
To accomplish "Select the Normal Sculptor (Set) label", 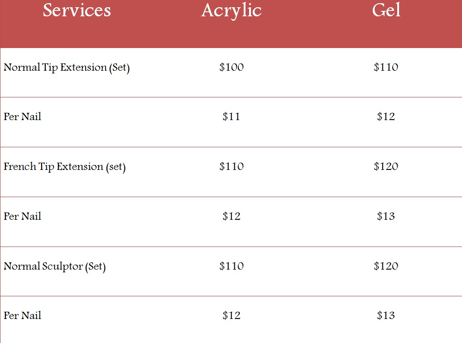I will click(x=54, y=266).
